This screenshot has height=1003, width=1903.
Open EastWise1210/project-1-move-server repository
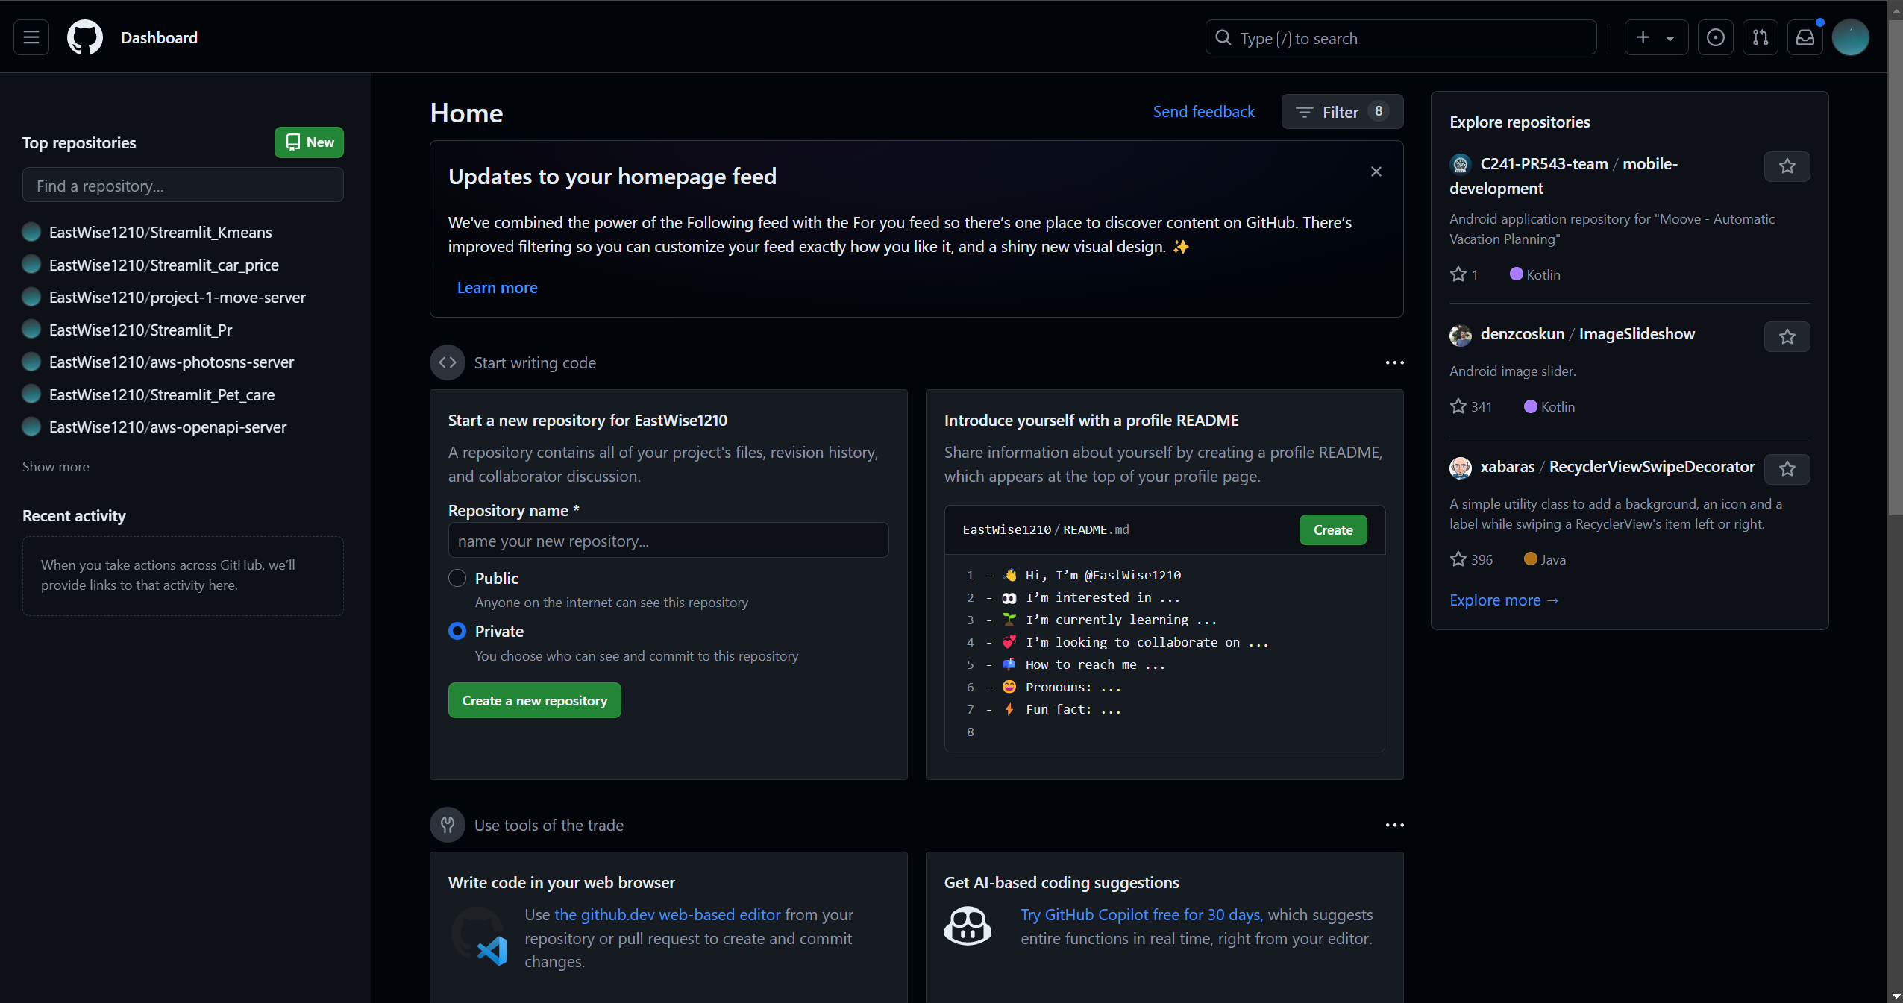pyautogui.click(x=177, y=297)
